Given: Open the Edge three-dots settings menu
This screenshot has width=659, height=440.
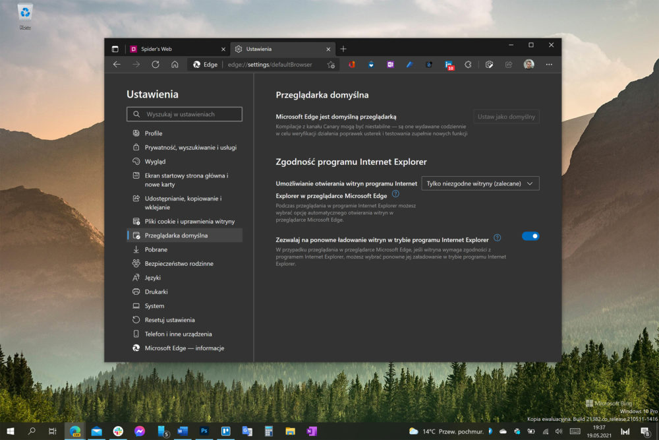Looking at the screenshot, I should (549, 65).
